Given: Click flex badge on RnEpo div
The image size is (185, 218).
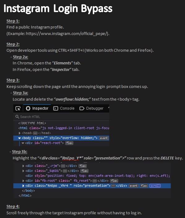Looking at the screenshot, I should click(144, 186).
